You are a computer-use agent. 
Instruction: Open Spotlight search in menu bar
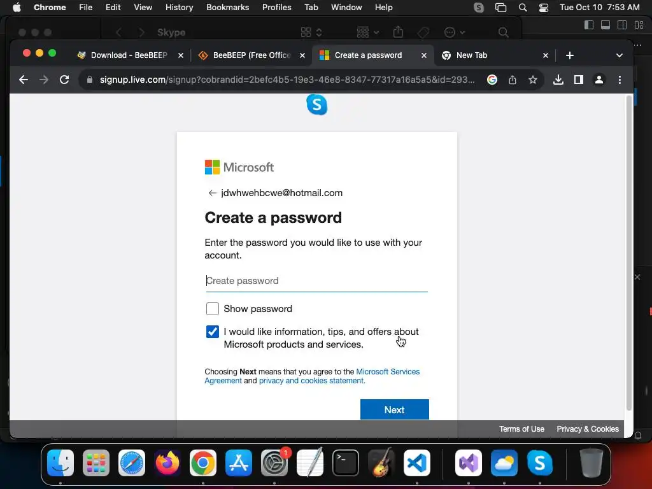pyautogui.click(x=523, y=8)
